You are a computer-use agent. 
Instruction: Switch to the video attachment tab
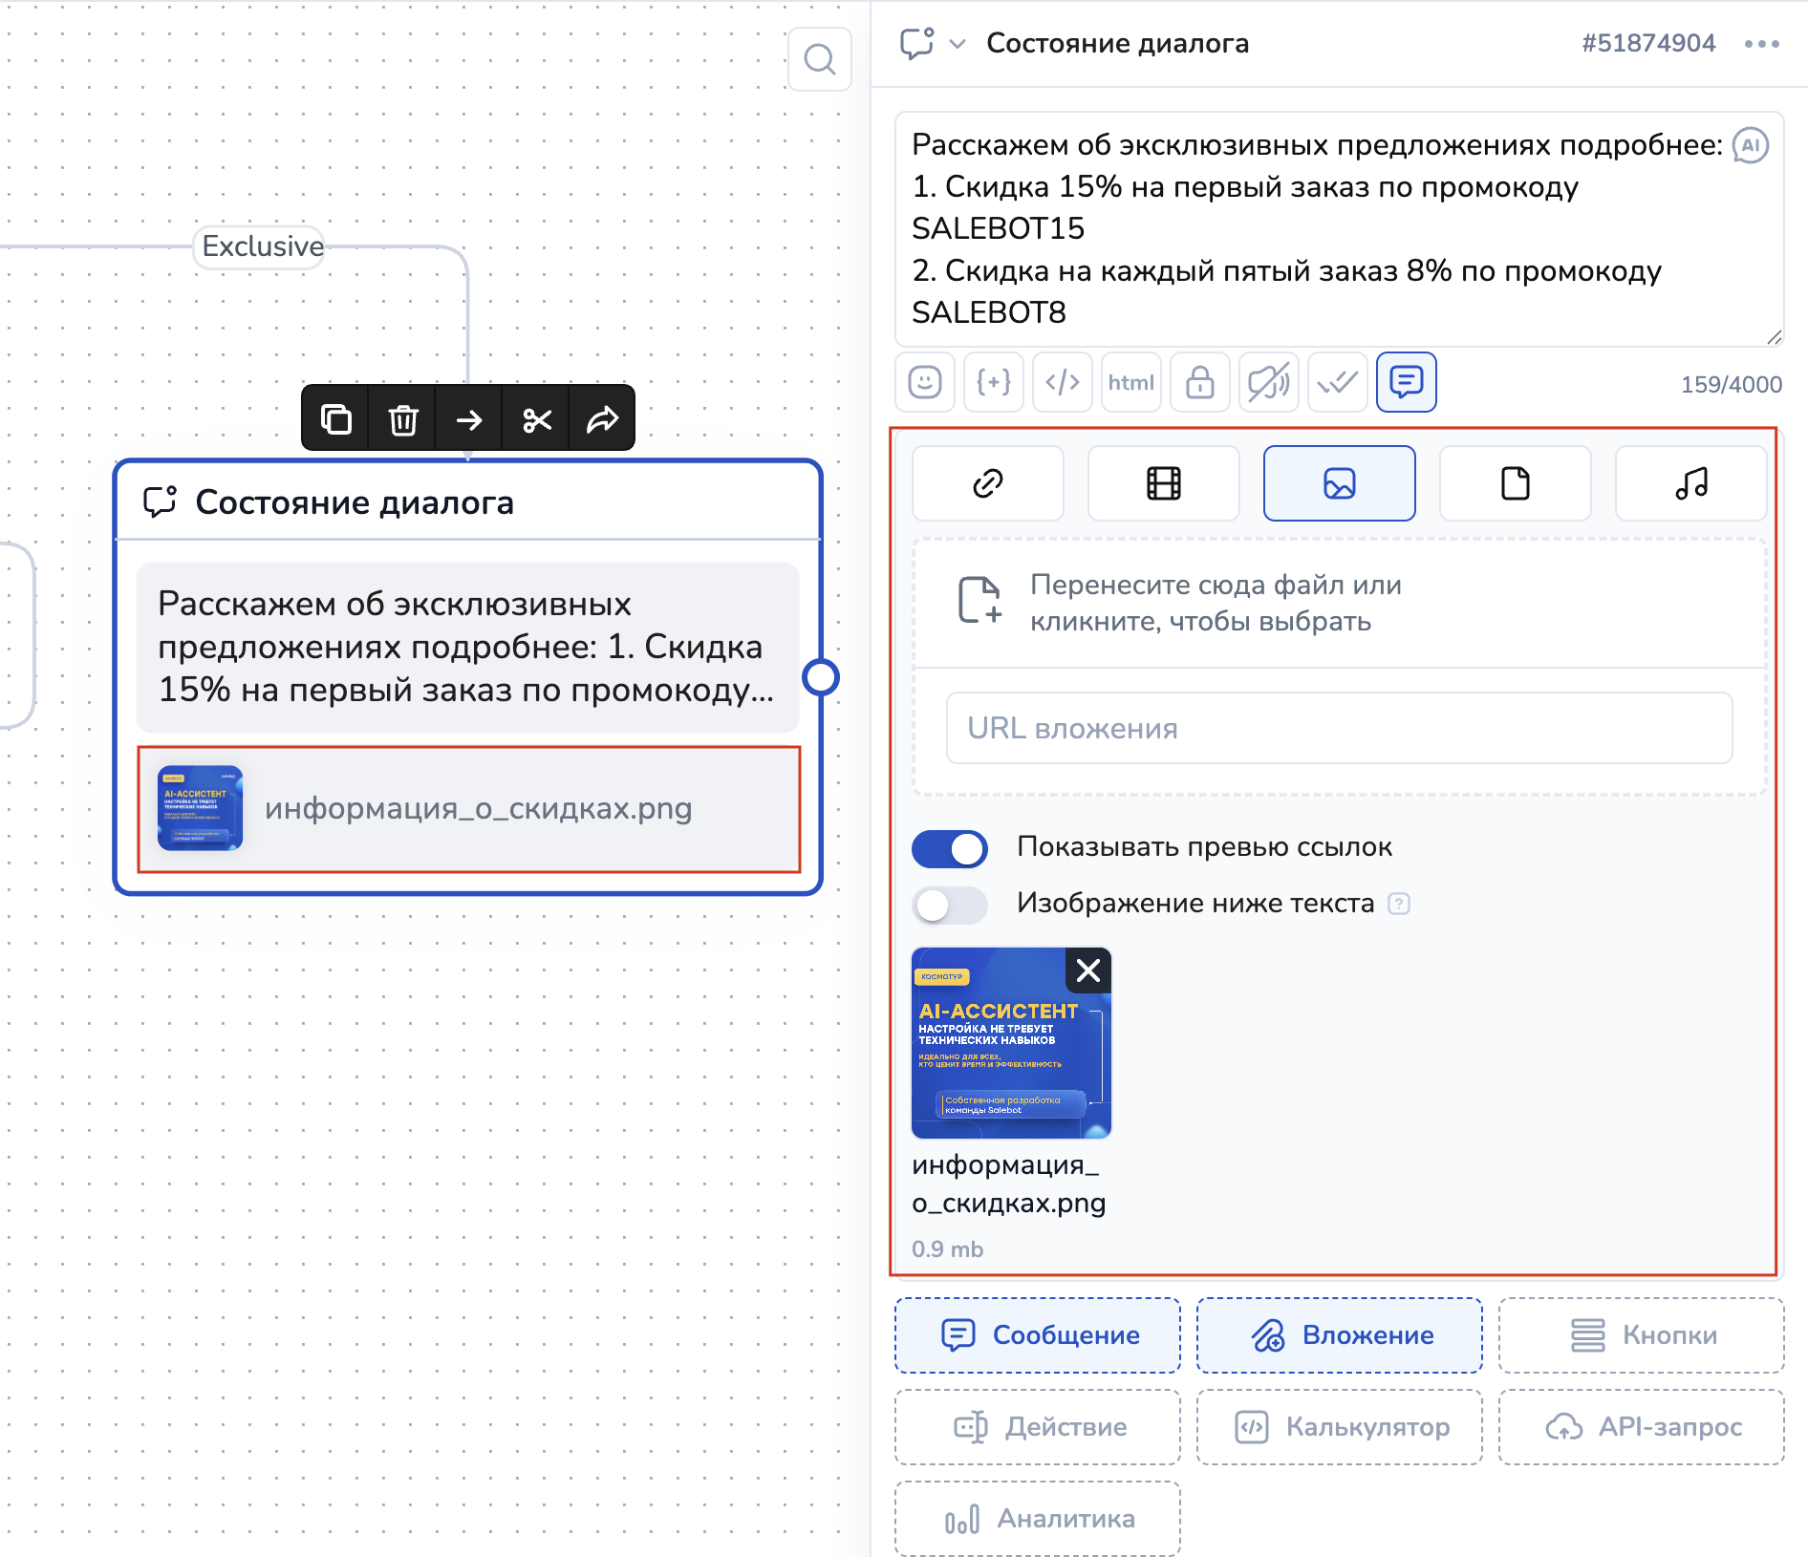tap(1163, 483)
